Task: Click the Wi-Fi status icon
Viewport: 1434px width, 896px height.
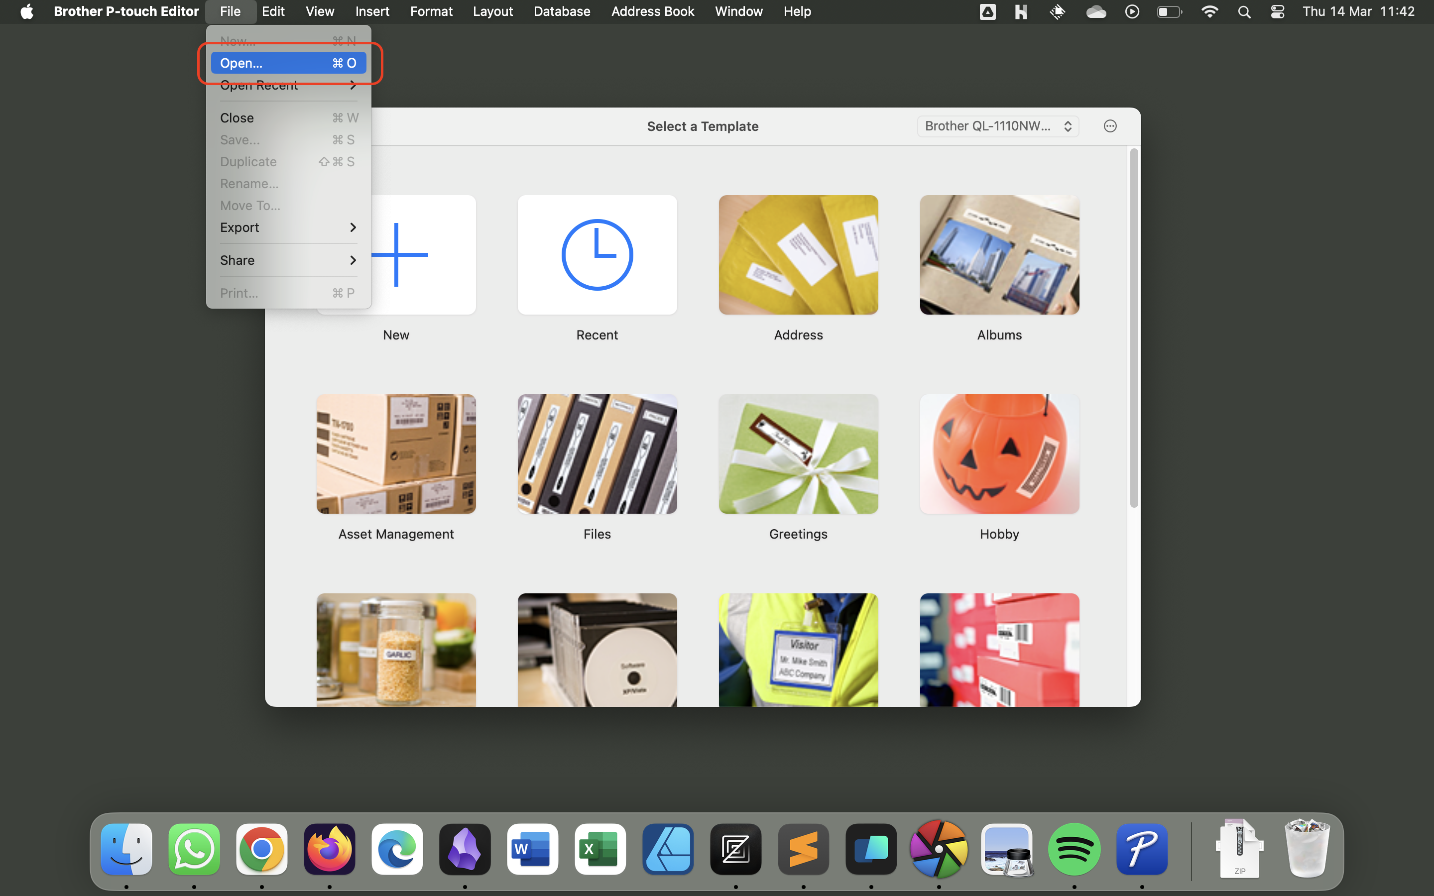Action: 1209,12
